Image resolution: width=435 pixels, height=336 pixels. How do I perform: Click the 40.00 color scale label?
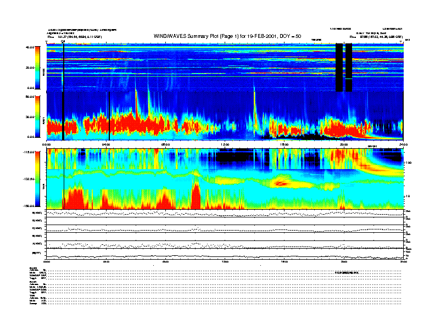30,47
